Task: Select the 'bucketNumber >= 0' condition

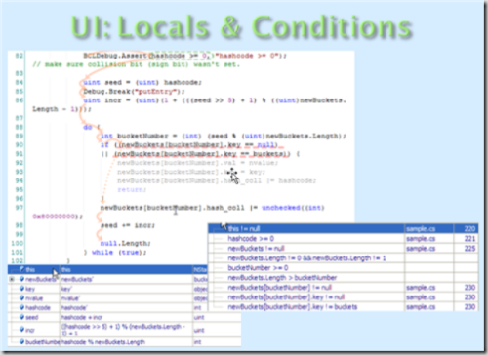Action: point(258,268)
